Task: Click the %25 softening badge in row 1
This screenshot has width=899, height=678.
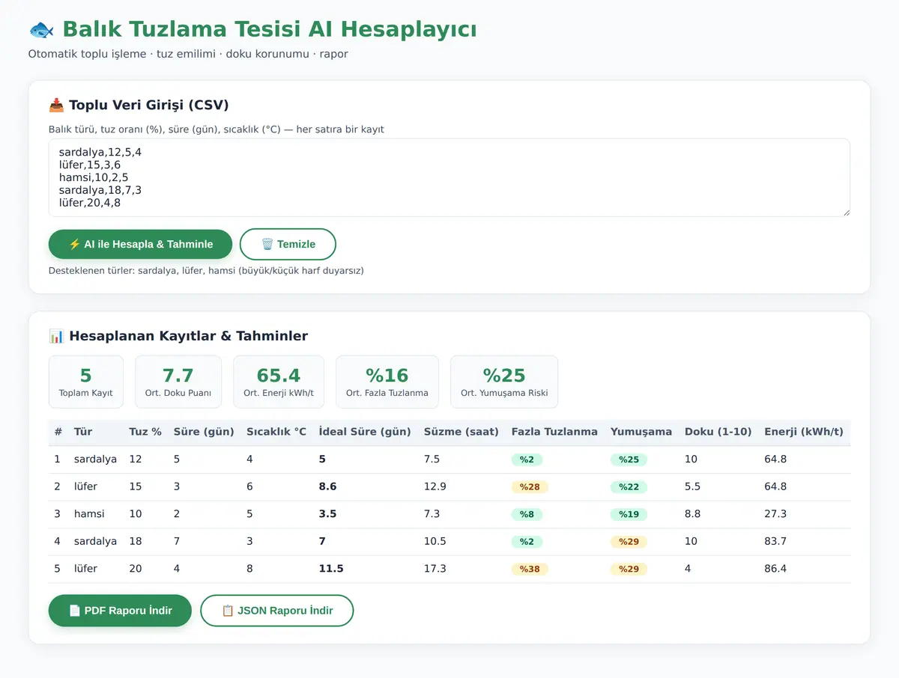Action: [x=629, y=459]
